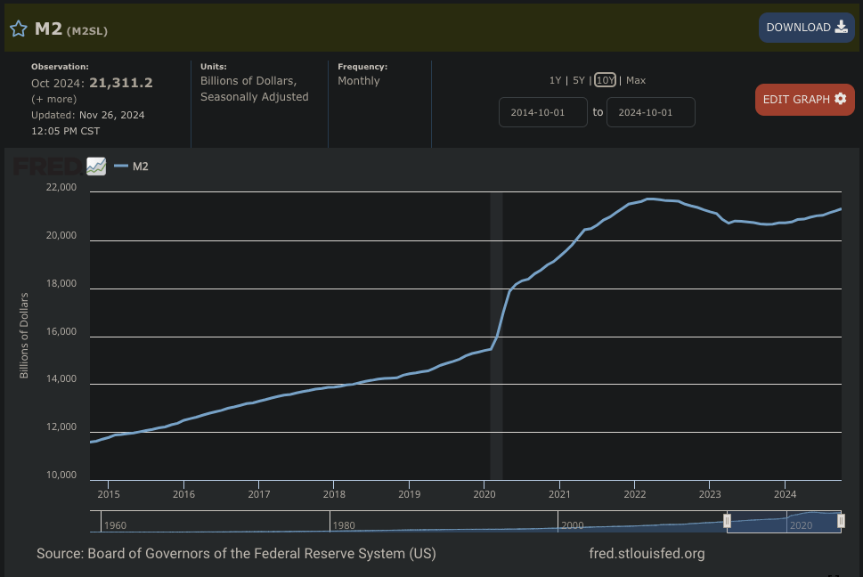Viewport: 863px width, 577px height.
Task: Click the Board of Governors source text
Action: (236, 554)
